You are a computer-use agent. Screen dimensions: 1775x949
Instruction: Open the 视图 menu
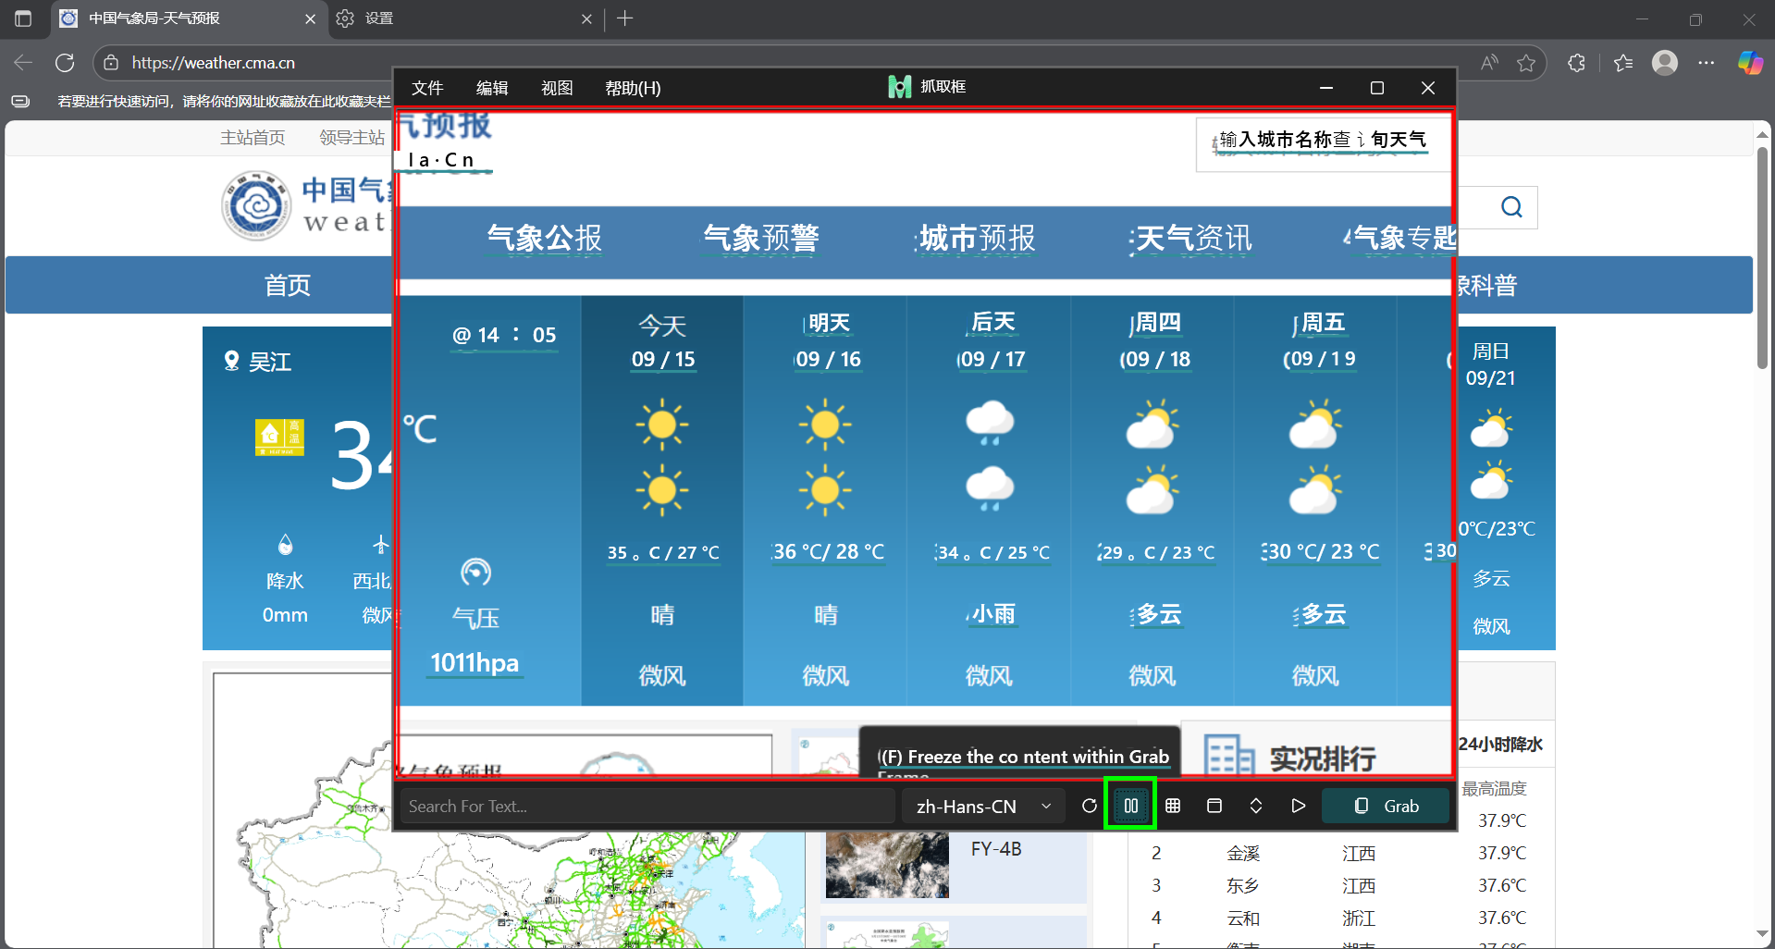tap(557, 88)
